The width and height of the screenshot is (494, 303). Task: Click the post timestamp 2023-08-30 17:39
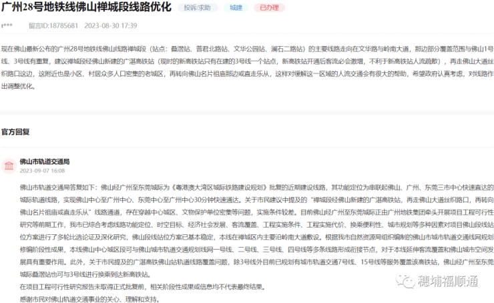(x=110, y=26)
